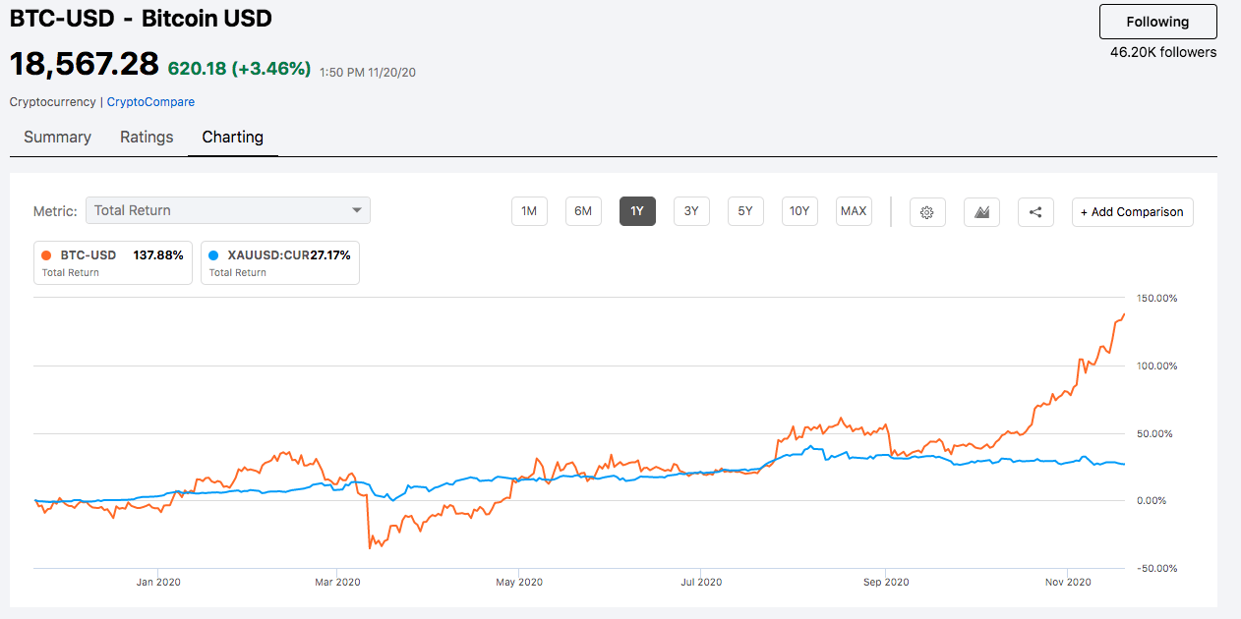Click the Metric: label
Viewport: 1241px width, 619px height.
pos(55,211)
